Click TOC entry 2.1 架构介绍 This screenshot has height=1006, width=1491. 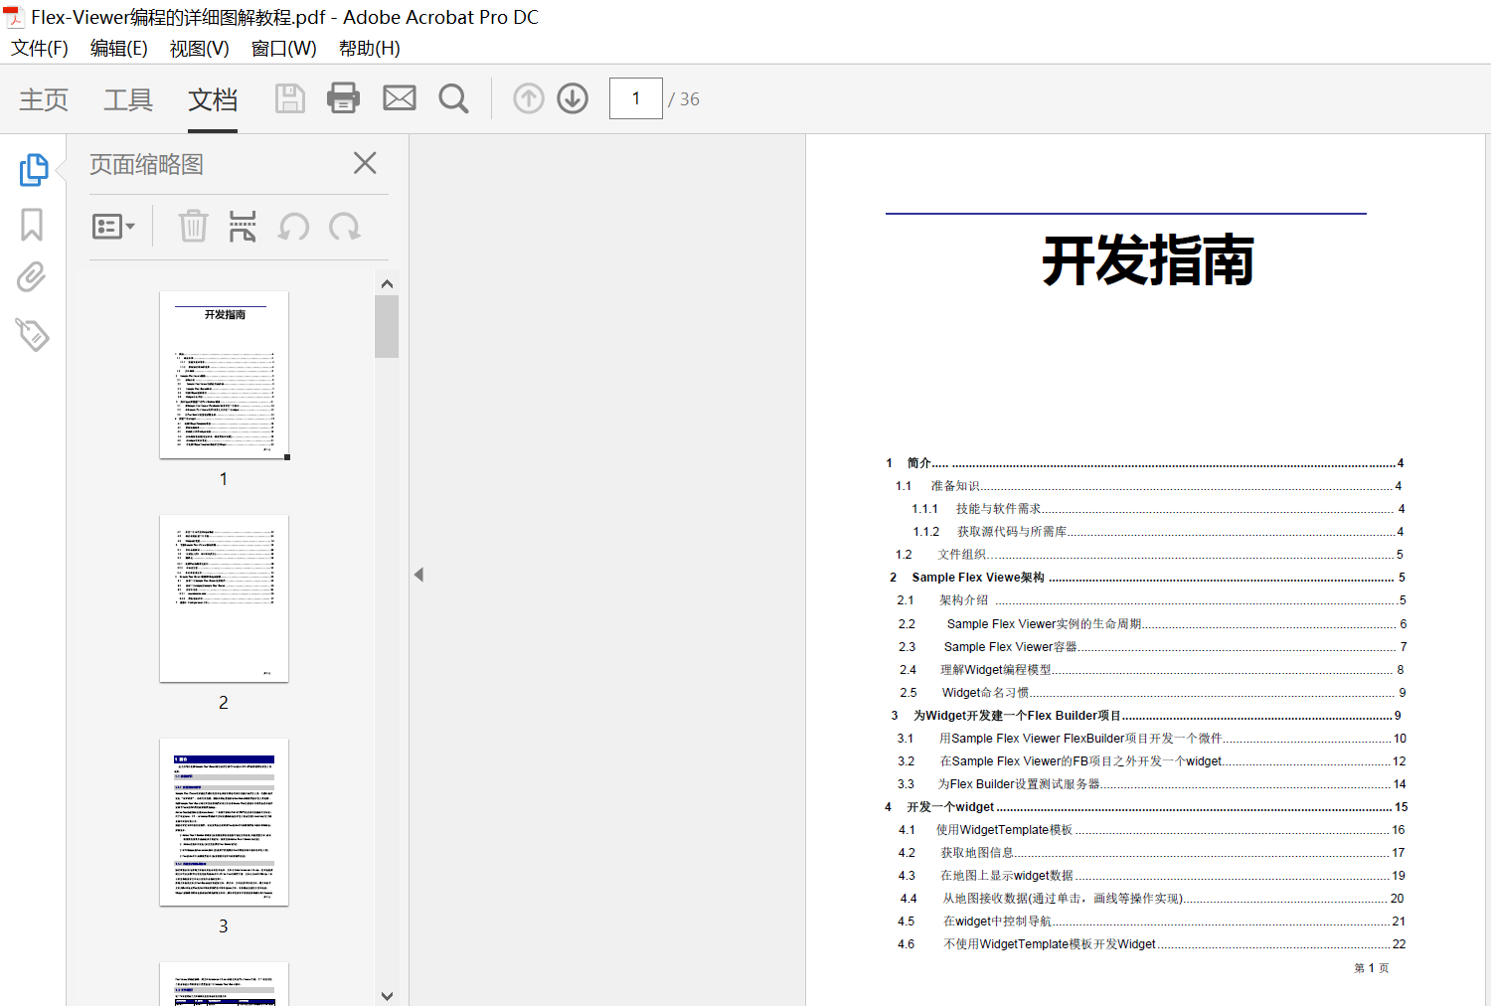(1151, 600)
